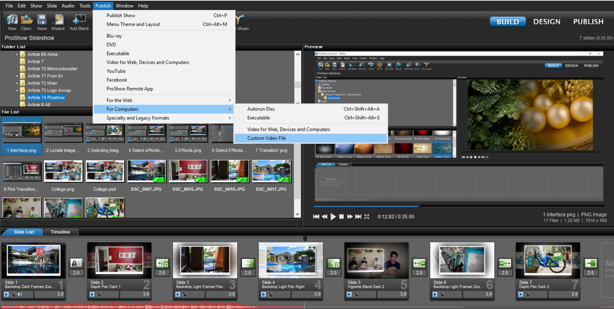The width and height of the screenshot is (614, 309).
Task: Expand the Article 69 Aires folder
Action: coord(17,54)
